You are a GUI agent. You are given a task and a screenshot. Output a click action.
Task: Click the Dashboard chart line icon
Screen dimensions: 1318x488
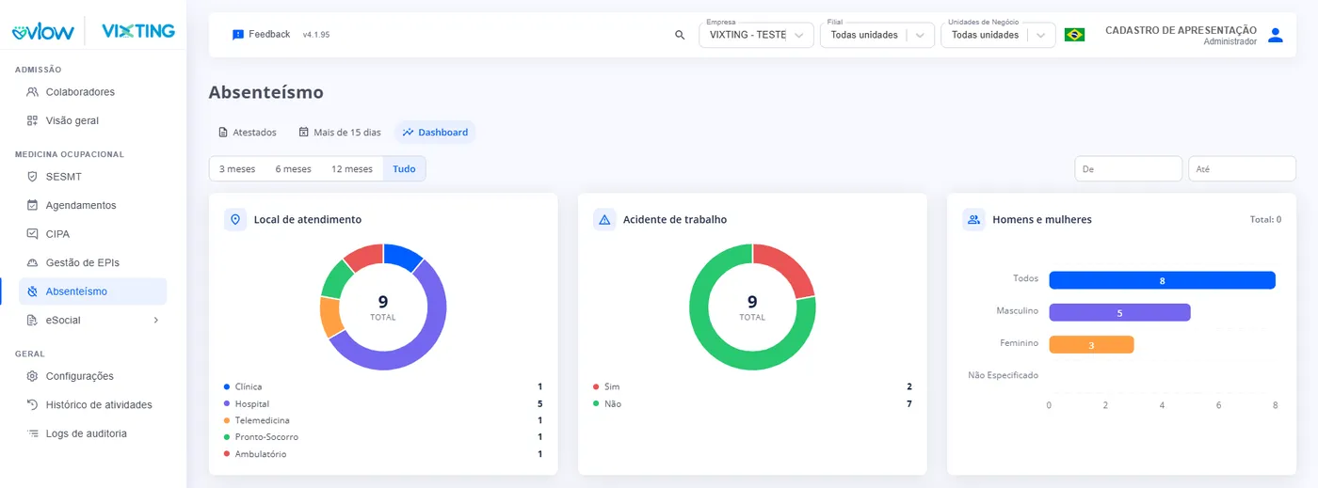coord(408,133)
